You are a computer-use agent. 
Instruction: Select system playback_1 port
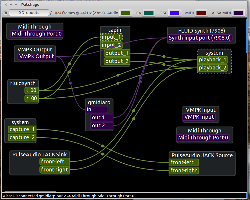point(213,60)
